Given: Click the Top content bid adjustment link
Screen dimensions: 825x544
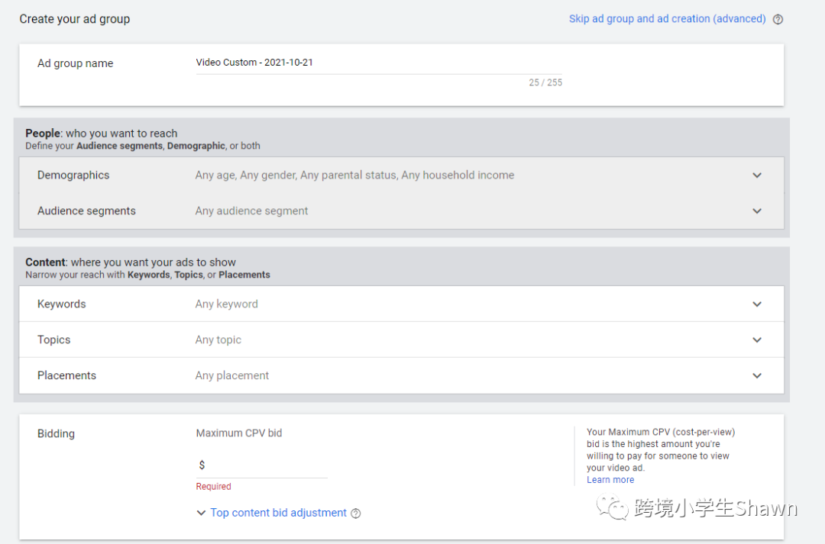Looking at the screenshot, I should click(278, 513).
